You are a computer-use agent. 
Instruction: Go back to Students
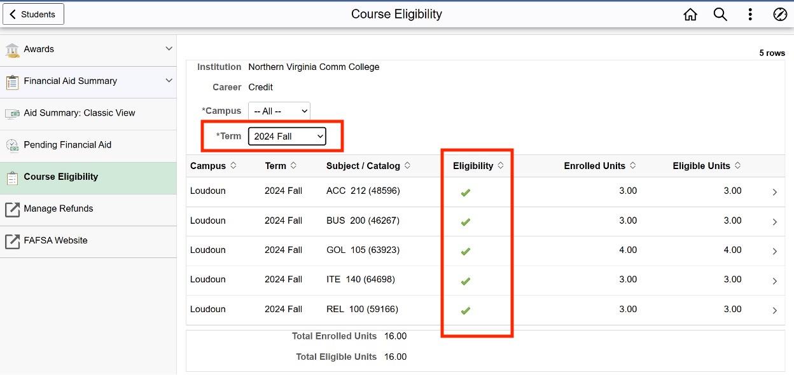(33, 14)
